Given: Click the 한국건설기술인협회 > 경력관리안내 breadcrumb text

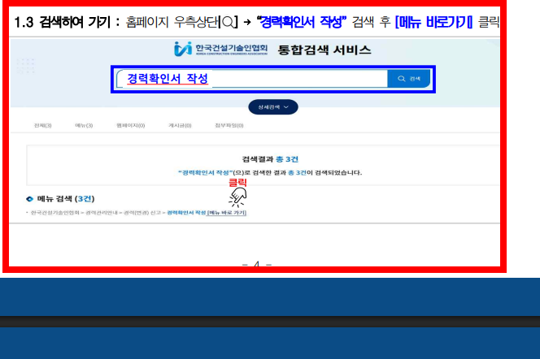Looking at the screenshot, I should [x=74, y=213].
